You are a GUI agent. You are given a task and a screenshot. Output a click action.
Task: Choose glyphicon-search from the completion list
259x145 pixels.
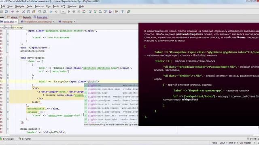tap(111, 97)
